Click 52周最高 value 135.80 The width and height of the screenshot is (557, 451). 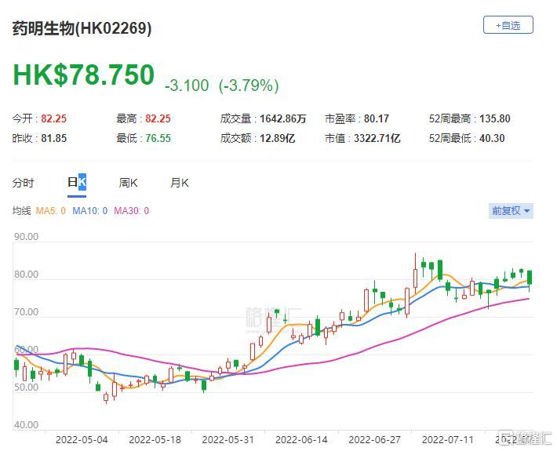495,118
